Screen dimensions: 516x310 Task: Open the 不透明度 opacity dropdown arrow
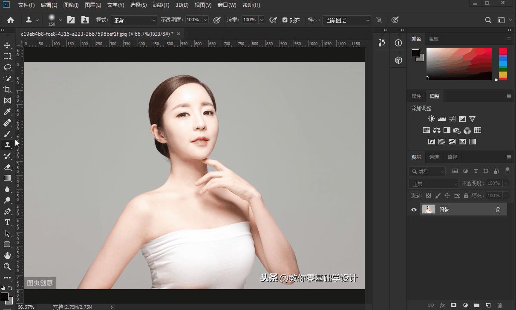[x=205, y=20]
